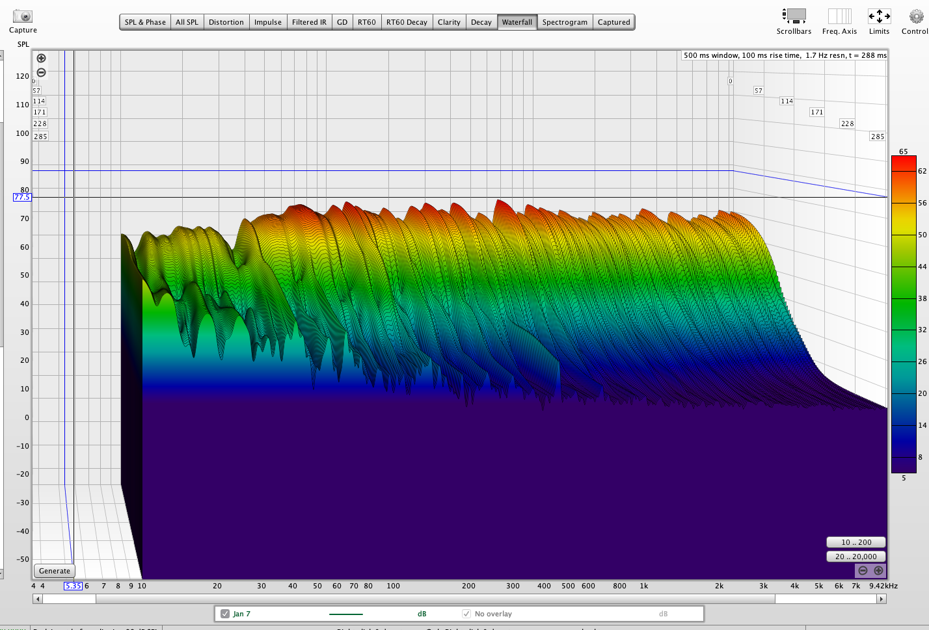Zoom out vertical SPL axis with minus icon
This screenshot has width=929, height=630.
[42, 73]
